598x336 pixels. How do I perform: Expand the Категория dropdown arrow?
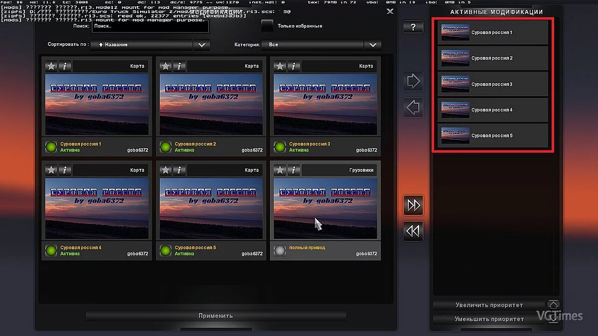click(x=372, y=45)
